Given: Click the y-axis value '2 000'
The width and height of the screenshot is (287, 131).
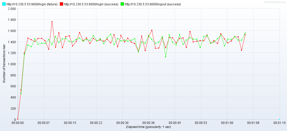Looking at the screenshot, I should coord(12,9).
